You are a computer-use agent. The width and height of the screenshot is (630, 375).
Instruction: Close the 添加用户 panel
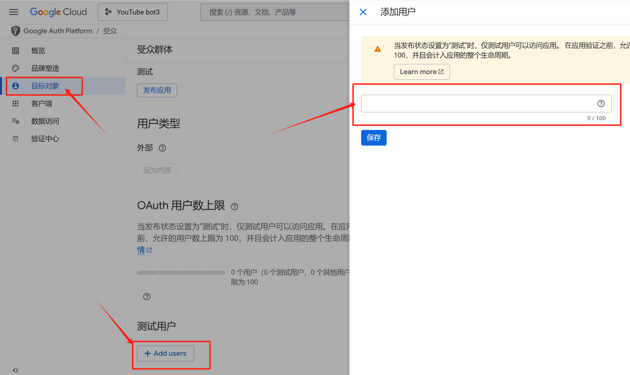pyautogui.click(x=363, y=12)
